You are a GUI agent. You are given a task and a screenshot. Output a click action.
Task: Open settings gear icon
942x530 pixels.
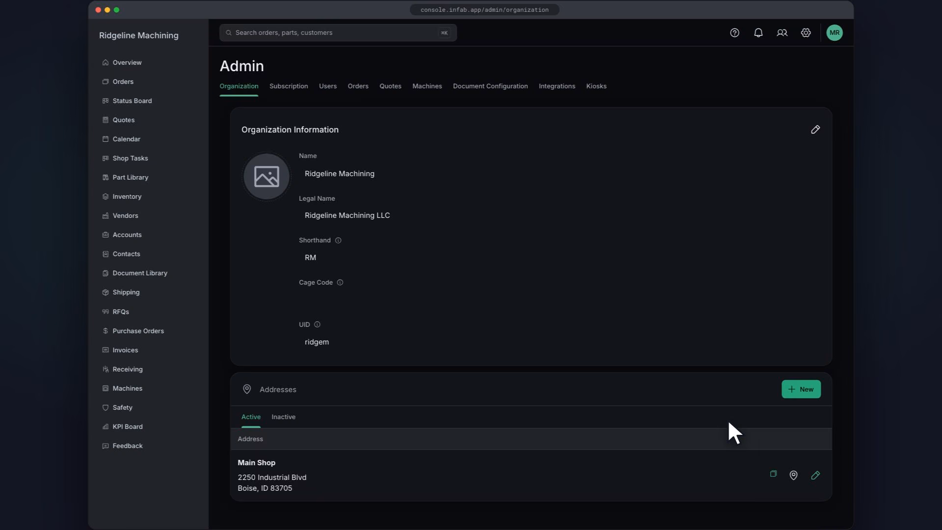[806, 33]
